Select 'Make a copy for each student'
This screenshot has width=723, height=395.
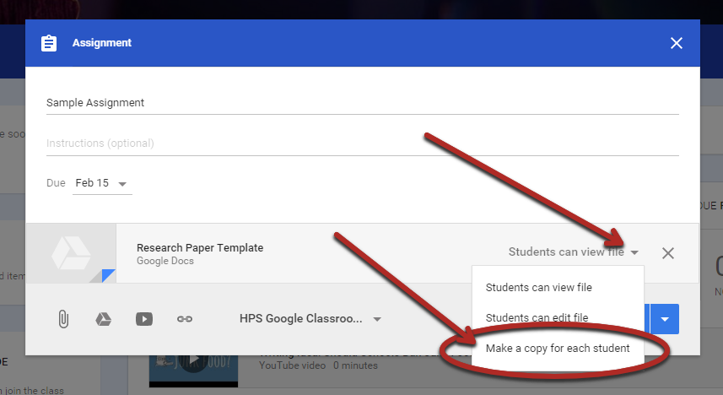pyautogui.click(x=558, y=349)
